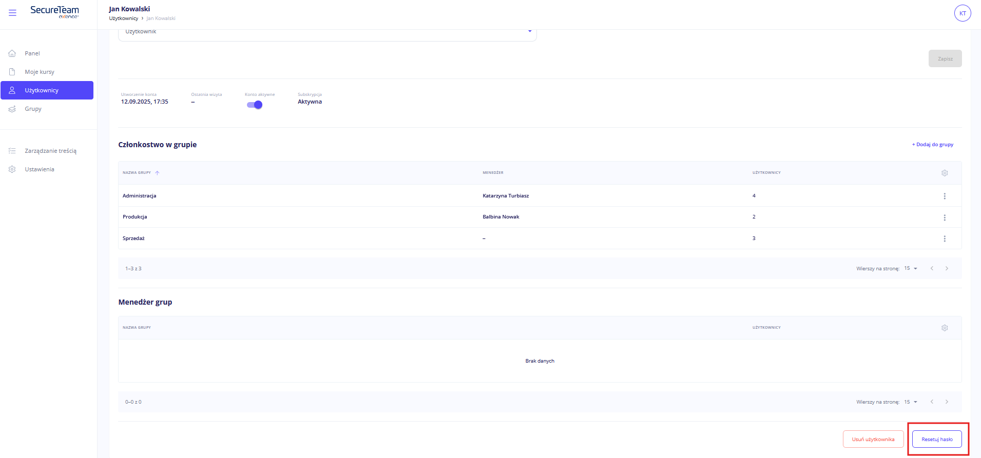Open the KT user avatar menu
Screen dimensions: 981x458
[962, 13]
